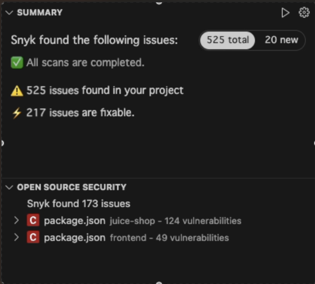The height and width of the screenshot is (284, 315).
Task: Run a new Snyk scan
Action: (286, 12)
